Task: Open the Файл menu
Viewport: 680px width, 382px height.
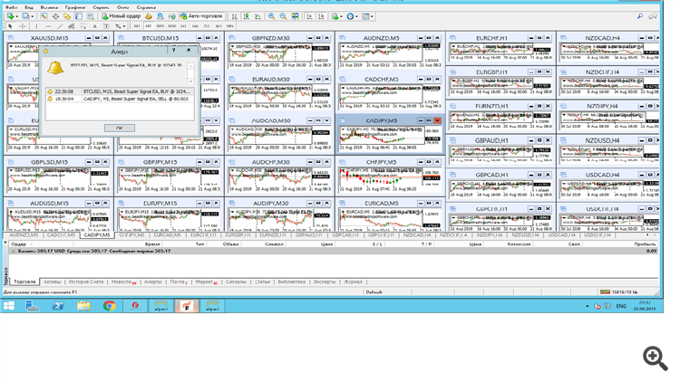Action: click(x=11, y=7)
